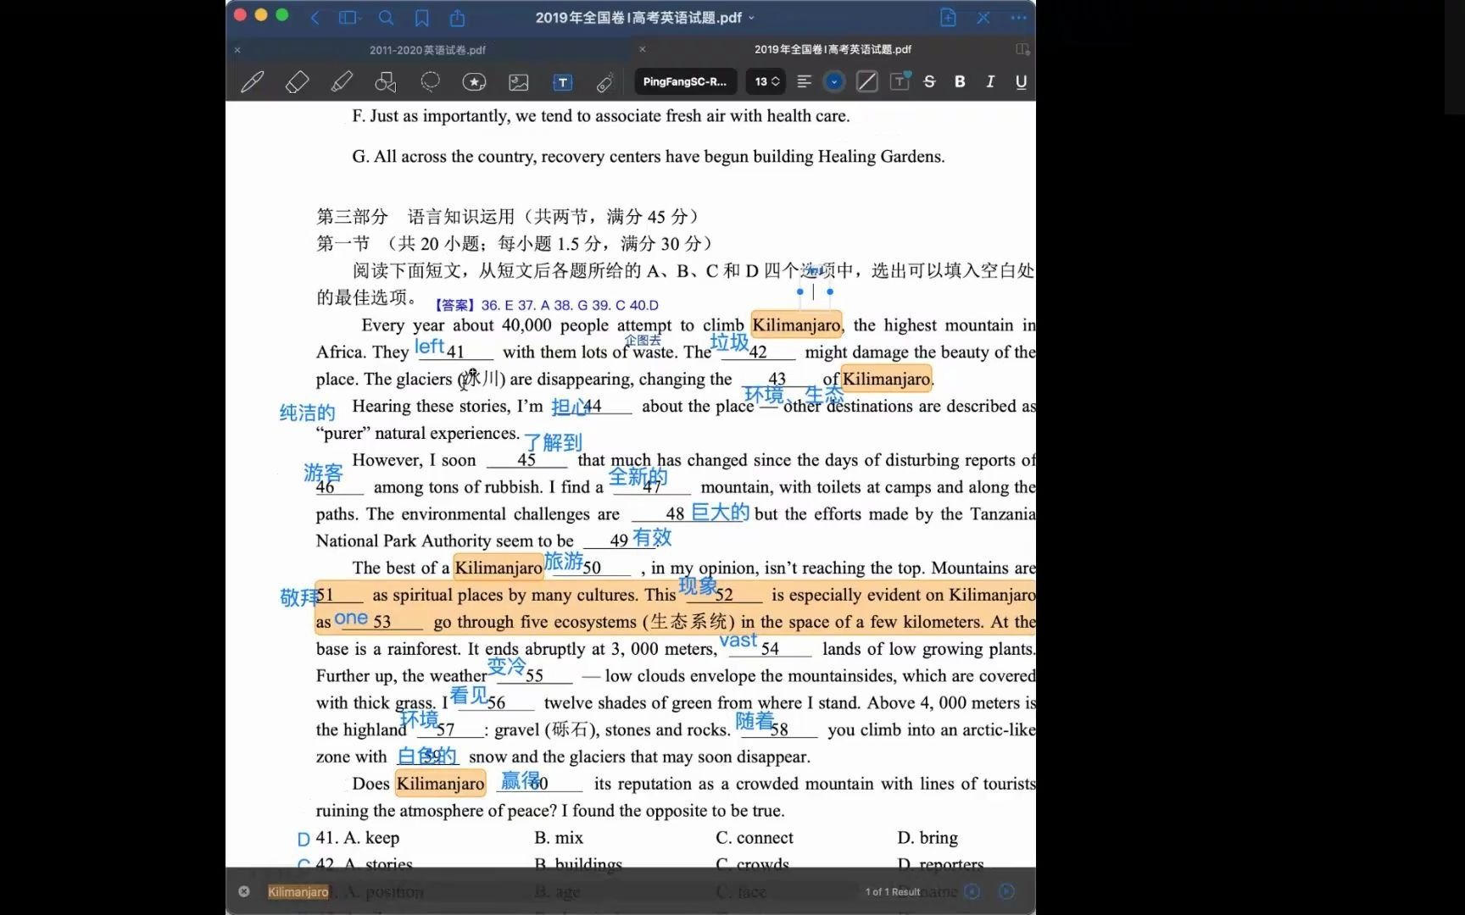
Task: Switch to the 2011-2020英语试卷.pdf tab
Action: point(427,50)
